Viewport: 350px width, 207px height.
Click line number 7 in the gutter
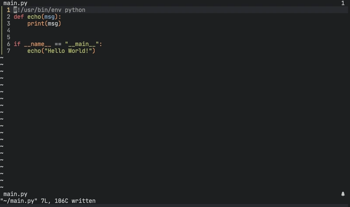click(8, 51)
